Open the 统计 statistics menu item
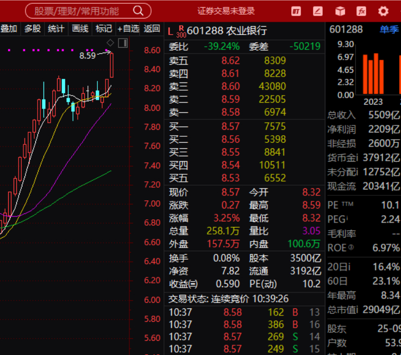This screenshot has height=355, width=401. coord(56,29)
